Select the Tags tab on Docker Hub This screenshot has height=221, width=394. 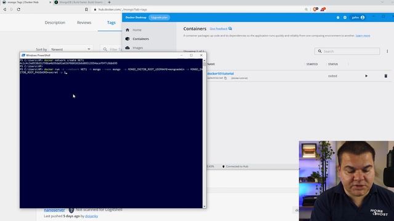coord(111,23)
